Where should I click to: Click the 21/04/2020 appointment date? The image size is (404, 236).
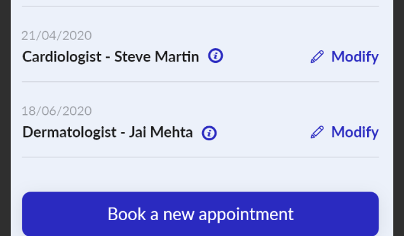[x=57, y=36]
